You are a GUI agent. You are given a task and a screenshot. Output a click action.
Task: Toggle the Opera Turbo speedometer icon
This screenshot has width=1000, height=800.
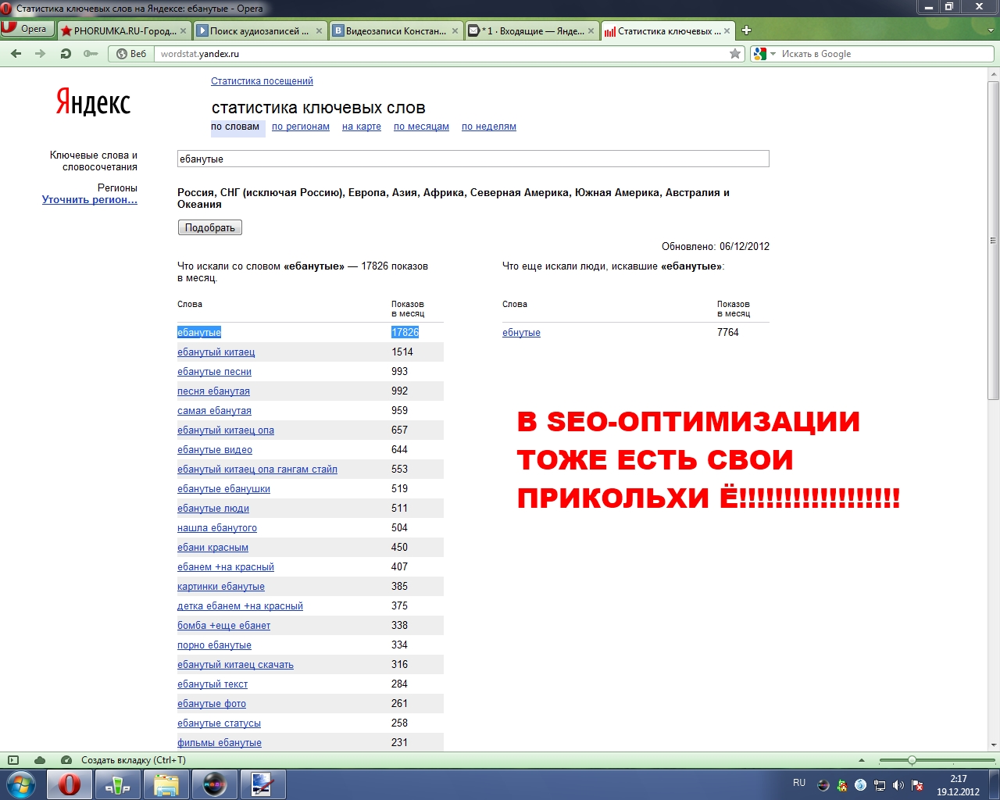66,760
